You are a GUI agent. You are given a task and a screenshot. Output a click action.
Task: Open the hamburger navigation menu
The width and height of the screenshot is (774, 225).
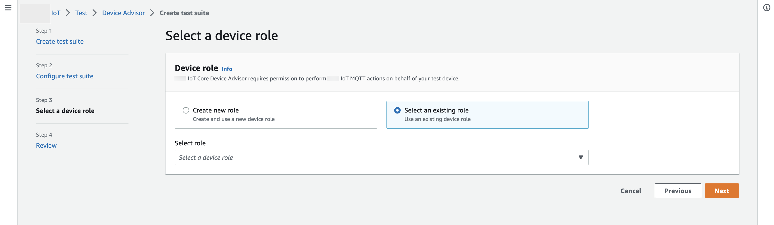point(8,7)
